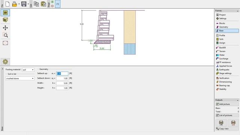The width and height of the screenshot is (240, 135).
Task: Click the copy data icon
Action: pyautogui.click(x=36, y=4)
